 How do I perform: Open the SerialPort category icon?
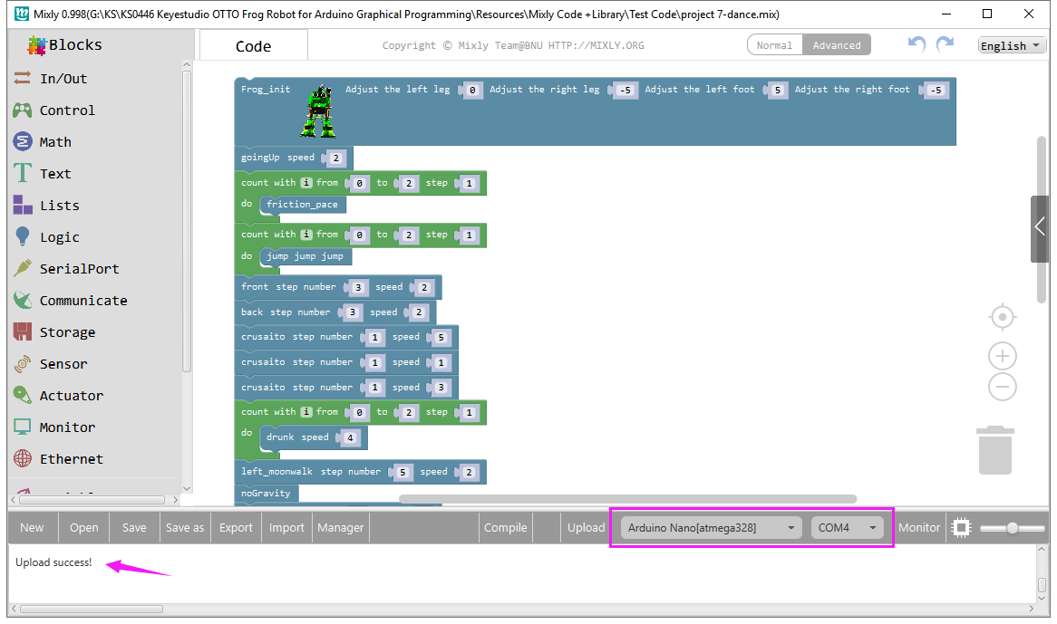[23, 268]
